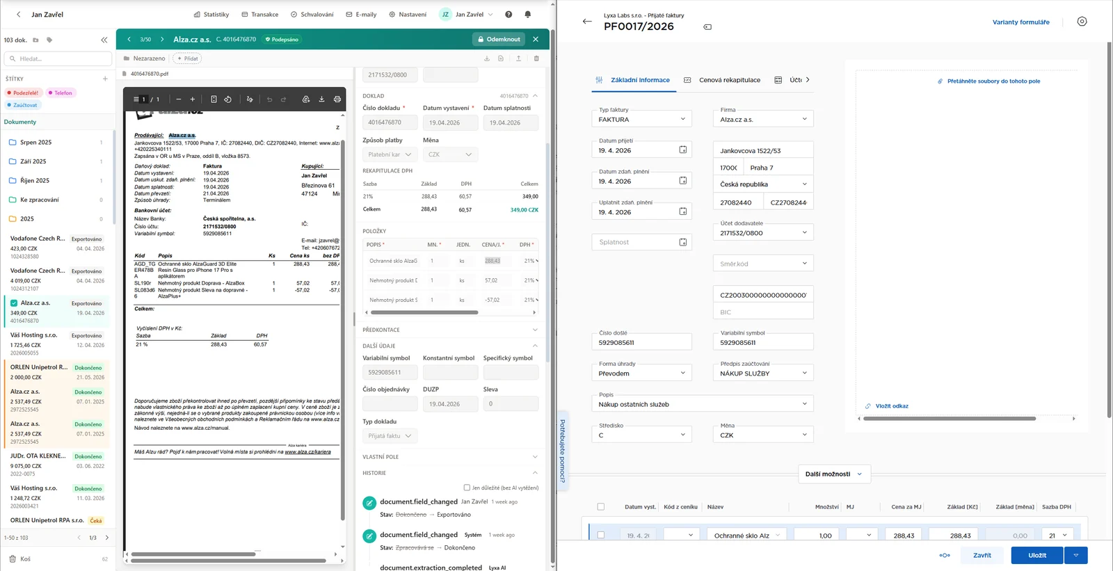
Task: Open Firma dropdown showing Alza.cz a.s.
Action: 763,119
